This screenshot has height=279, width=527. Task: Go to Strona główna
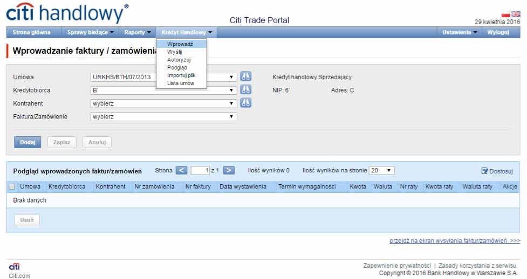pyautogui.click(x=32, y=32)
